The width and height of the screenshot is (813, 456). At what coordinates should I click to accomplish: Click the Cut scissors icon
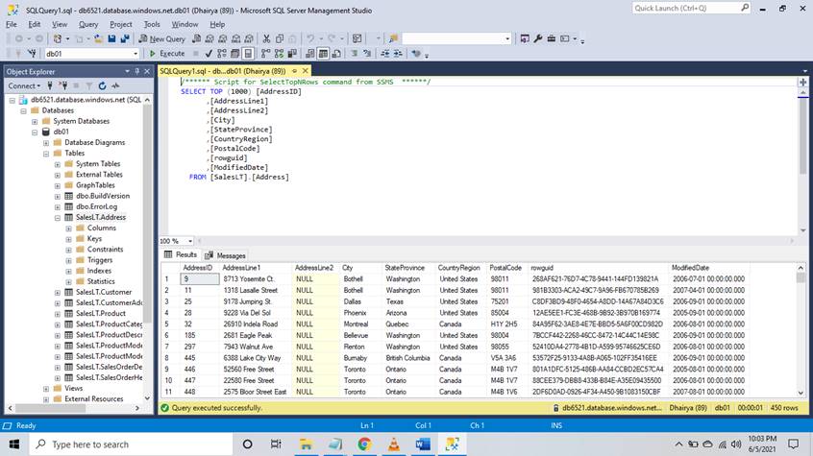coord(266,38)
